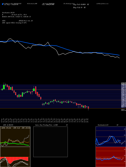Click the '(MGR) 58.2, 6.6, 25' ADX values

25,21
